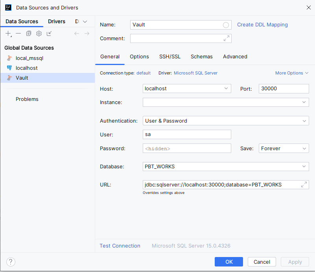Click Create DDL Mapping link
This screenshot has height=272, width=315.
tap(262, 24)
